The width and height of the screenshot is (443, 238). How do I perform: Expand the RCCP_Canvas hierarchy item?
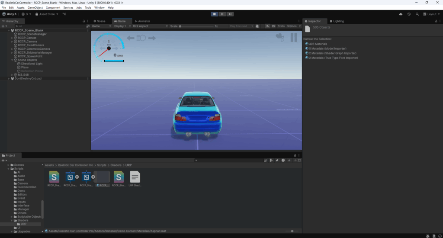(13, 38)
